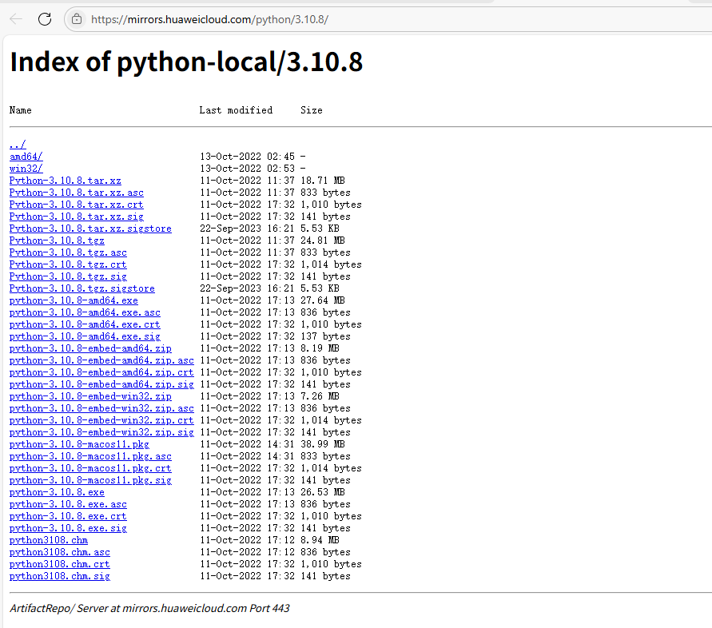Image resolution: width=712 pixels, height=628 pixels.
Task: Click the '26.53 MB' size value
Action: tap(323, 492)
